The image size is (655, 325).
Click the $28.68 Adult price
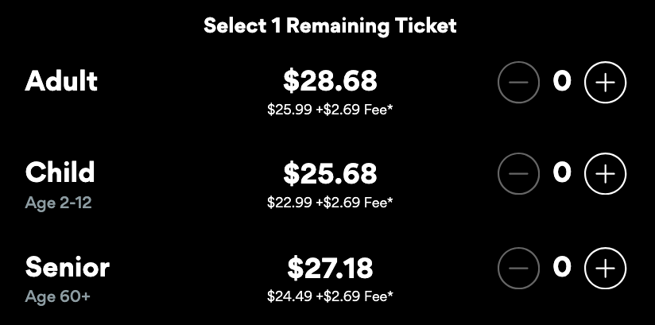click(x=330, y=81)
